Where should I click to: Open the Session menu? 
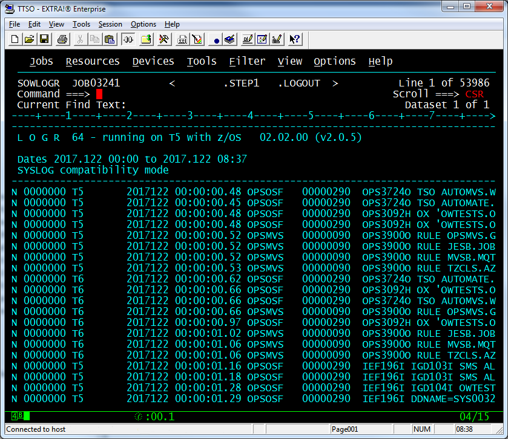coord(110,24)
